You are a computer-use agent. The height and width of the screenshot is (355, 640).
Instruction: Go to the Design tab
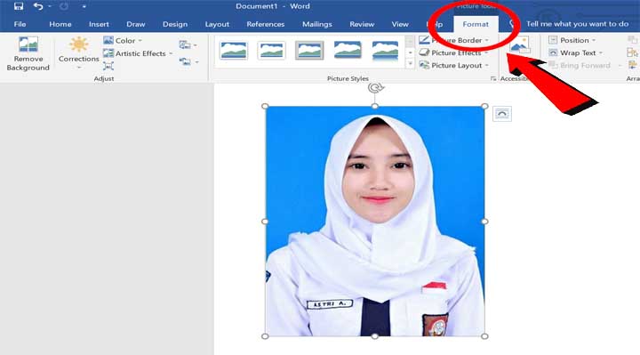[175, 24]
